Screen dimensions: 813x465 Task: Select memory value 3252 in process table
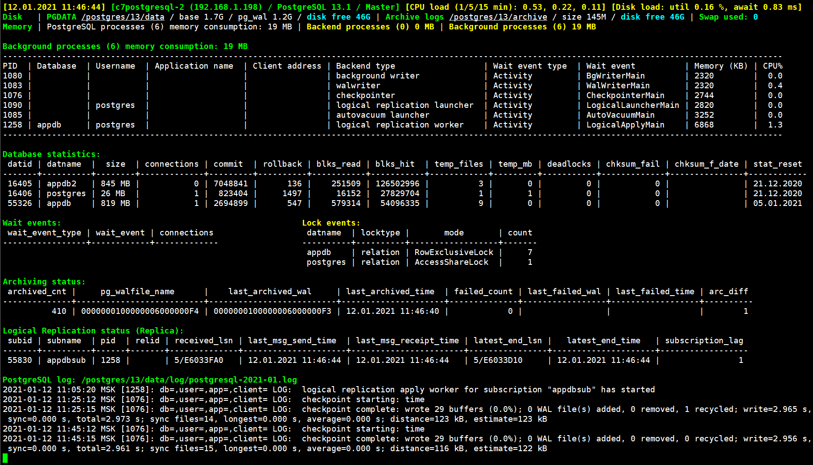coord(704,115)
